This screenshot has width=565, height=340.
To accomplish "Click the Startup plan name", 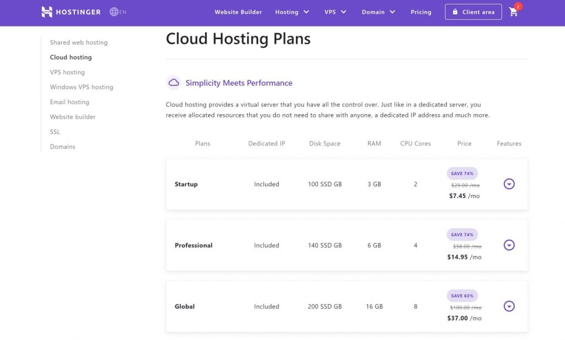I will tap(186, 184).
